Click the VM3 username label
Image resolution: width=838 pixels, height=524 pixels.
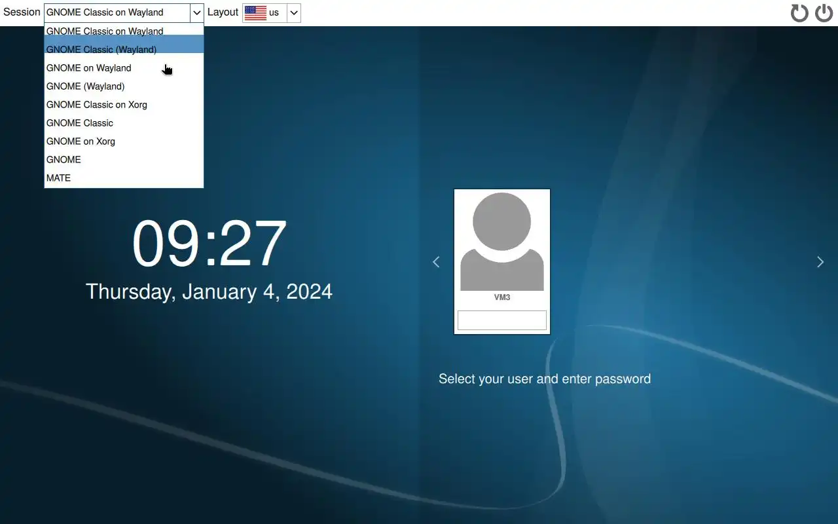pos(502,297)
